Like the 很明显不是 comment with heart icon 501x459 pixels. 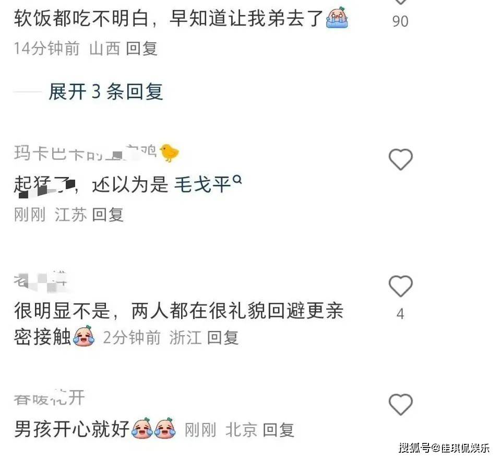coord(400,286)
